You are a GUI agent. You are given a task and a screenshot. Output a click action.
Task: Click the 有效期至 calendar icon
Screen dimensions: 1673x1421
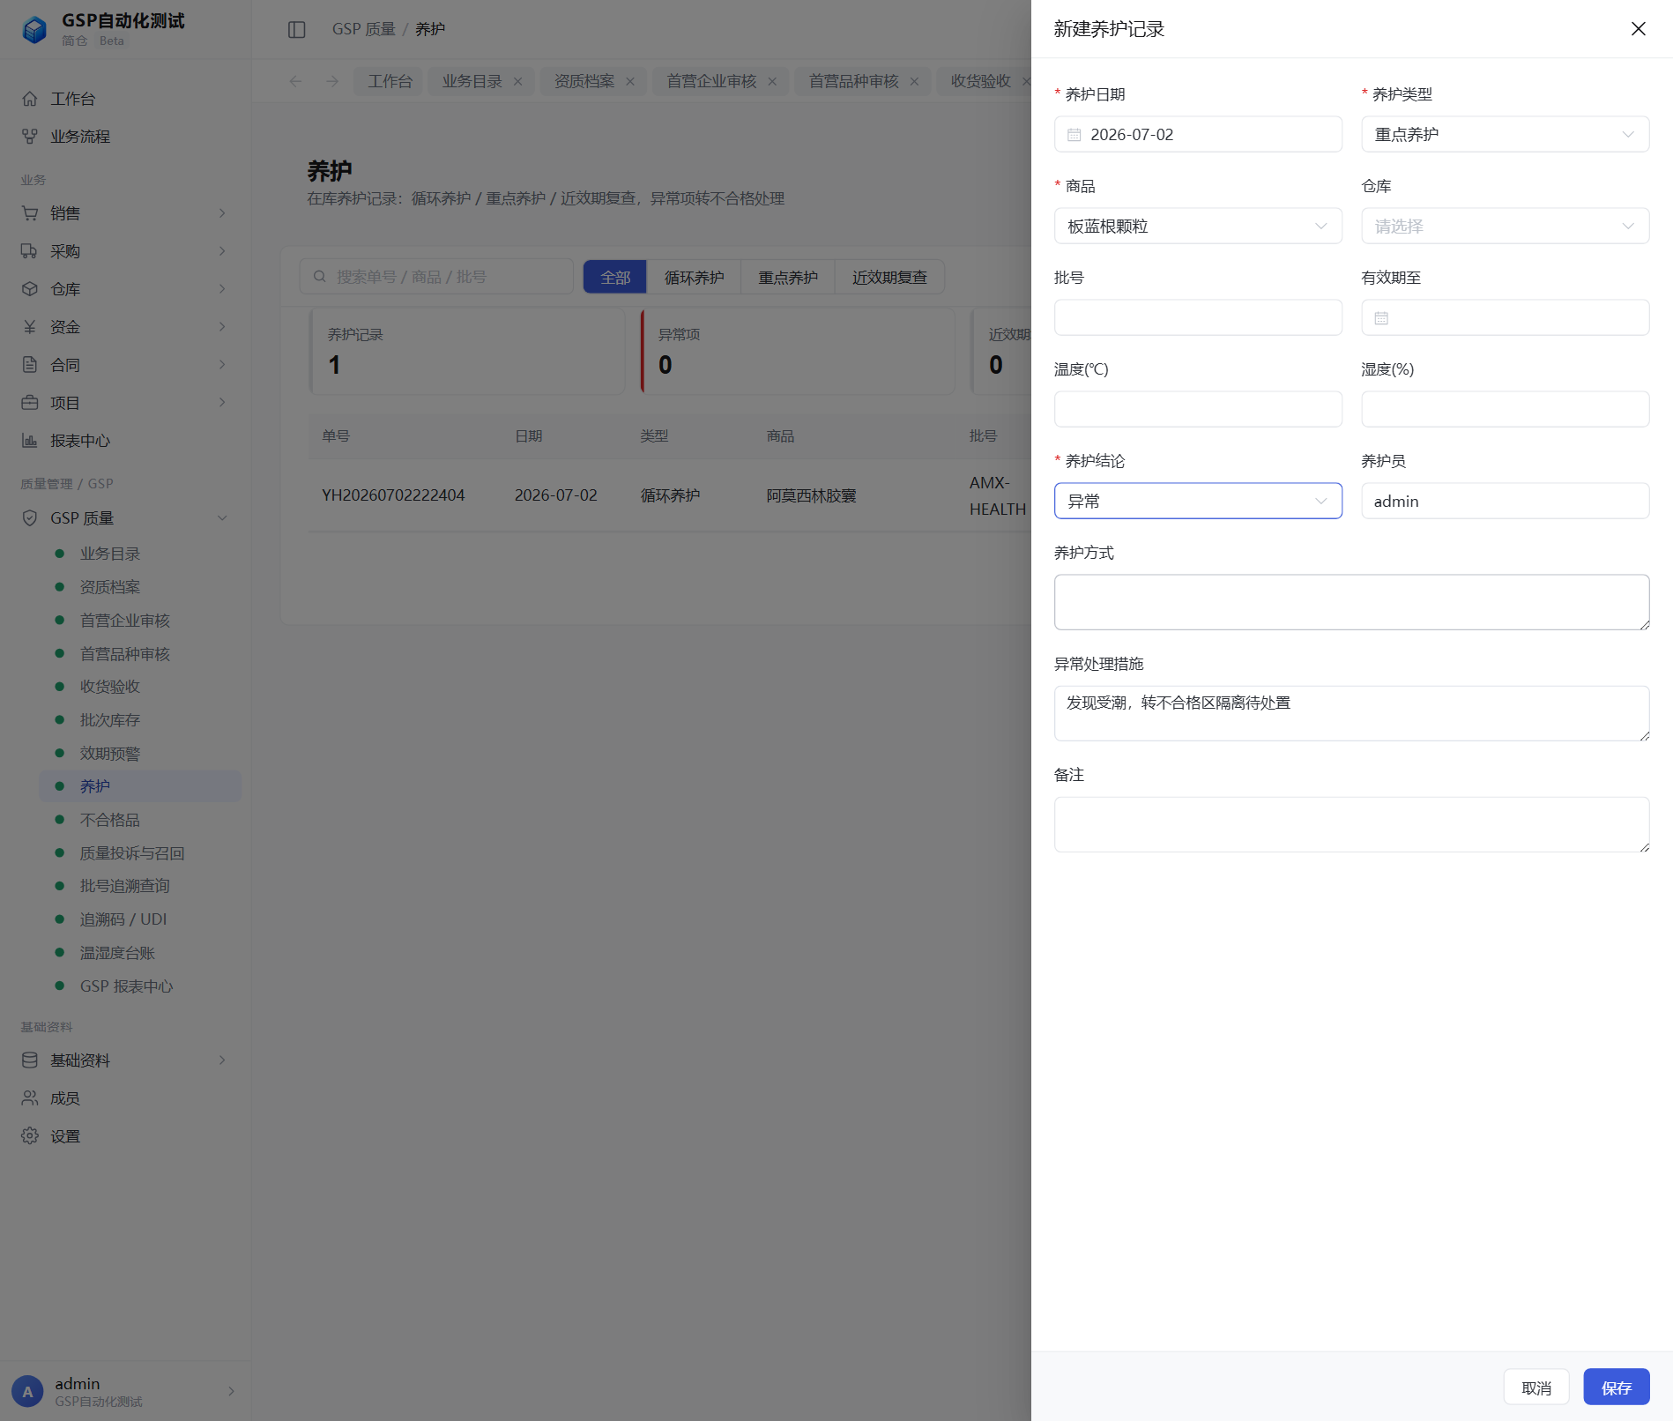click(x=1381, y=318)
